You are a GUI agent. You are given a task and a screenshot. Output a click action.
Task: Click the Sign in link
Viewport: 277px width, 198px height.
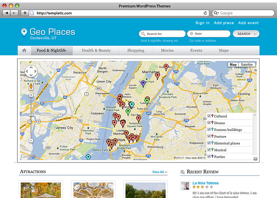[x=202, y=23]
